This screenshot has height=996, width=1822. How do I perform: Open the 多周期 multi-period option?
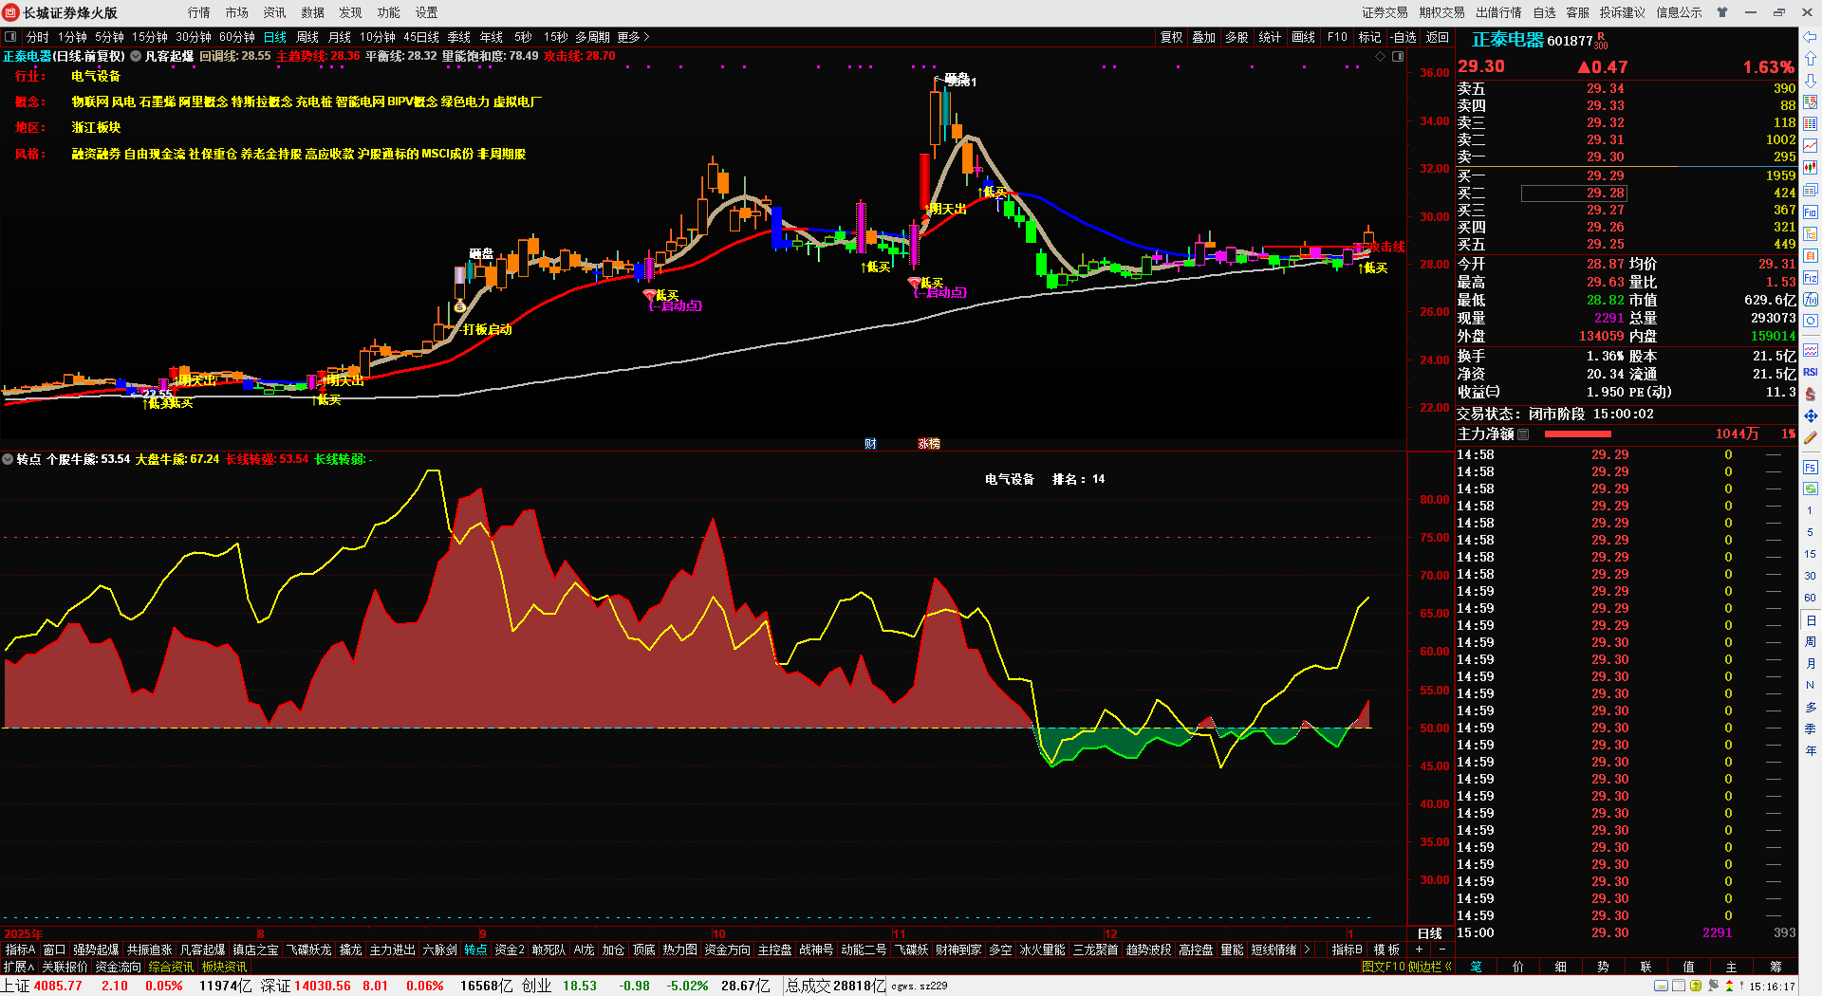point(592,37)
